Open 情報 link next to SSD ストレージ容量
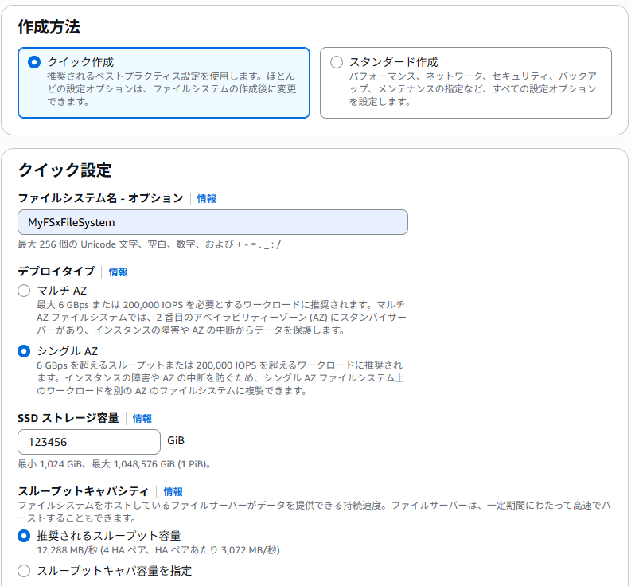 (142, 419)
